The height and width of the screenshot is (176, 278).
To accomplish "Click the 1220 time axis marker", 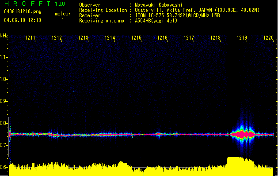I will point(268,38).
